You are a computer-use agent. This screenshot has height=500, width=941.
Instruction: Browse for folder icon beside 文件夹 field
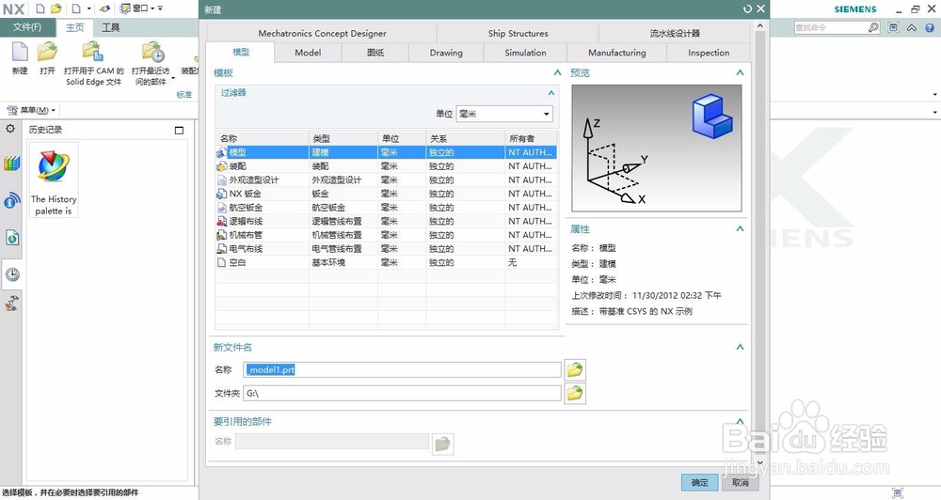[575, 393]
